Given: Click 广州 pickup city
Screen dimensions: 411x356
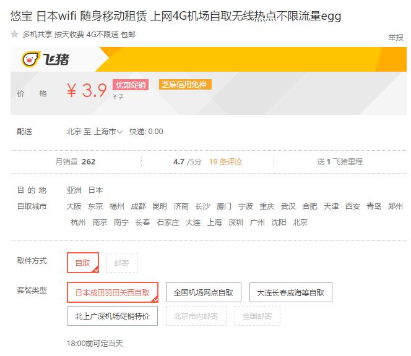Looking at the screenshot, I should click(257, 222).
